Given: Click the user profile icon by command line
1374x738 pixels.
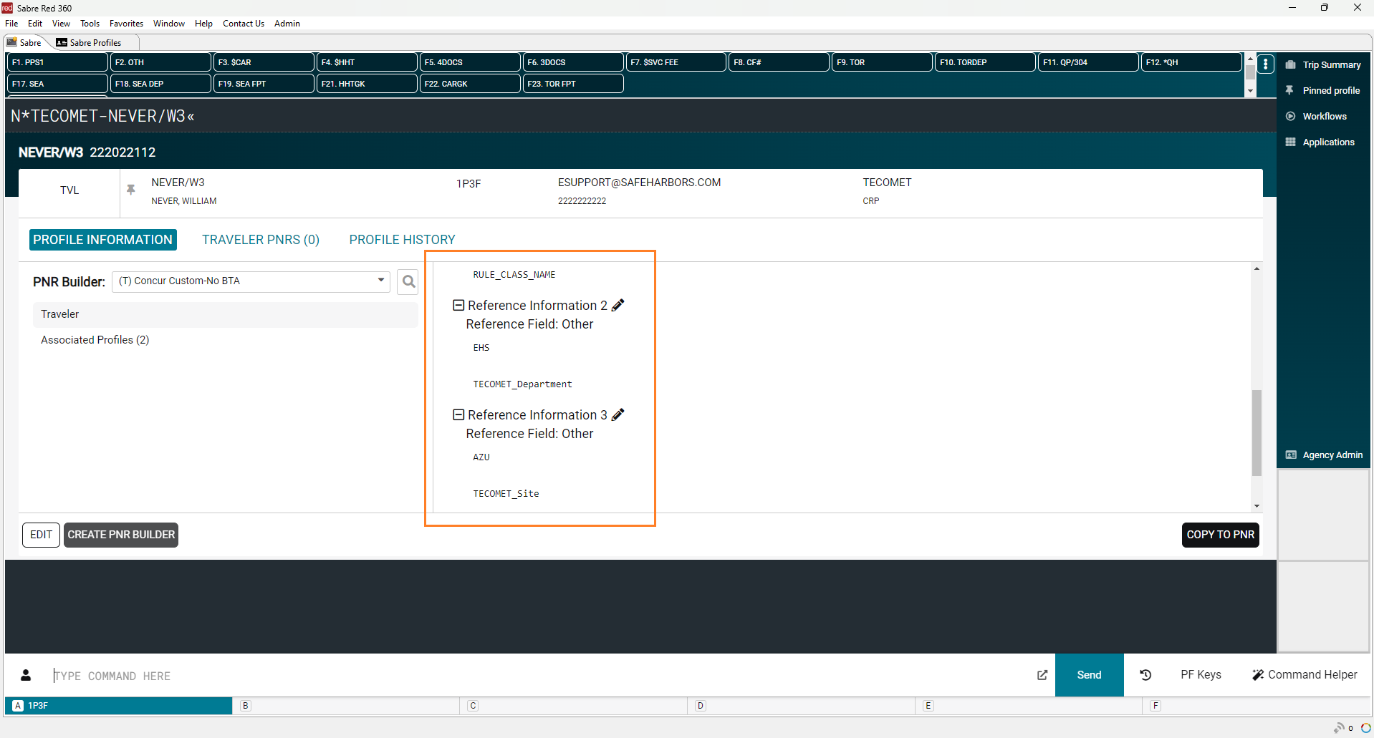Looking at the screenshot, I should click(26, 675).
